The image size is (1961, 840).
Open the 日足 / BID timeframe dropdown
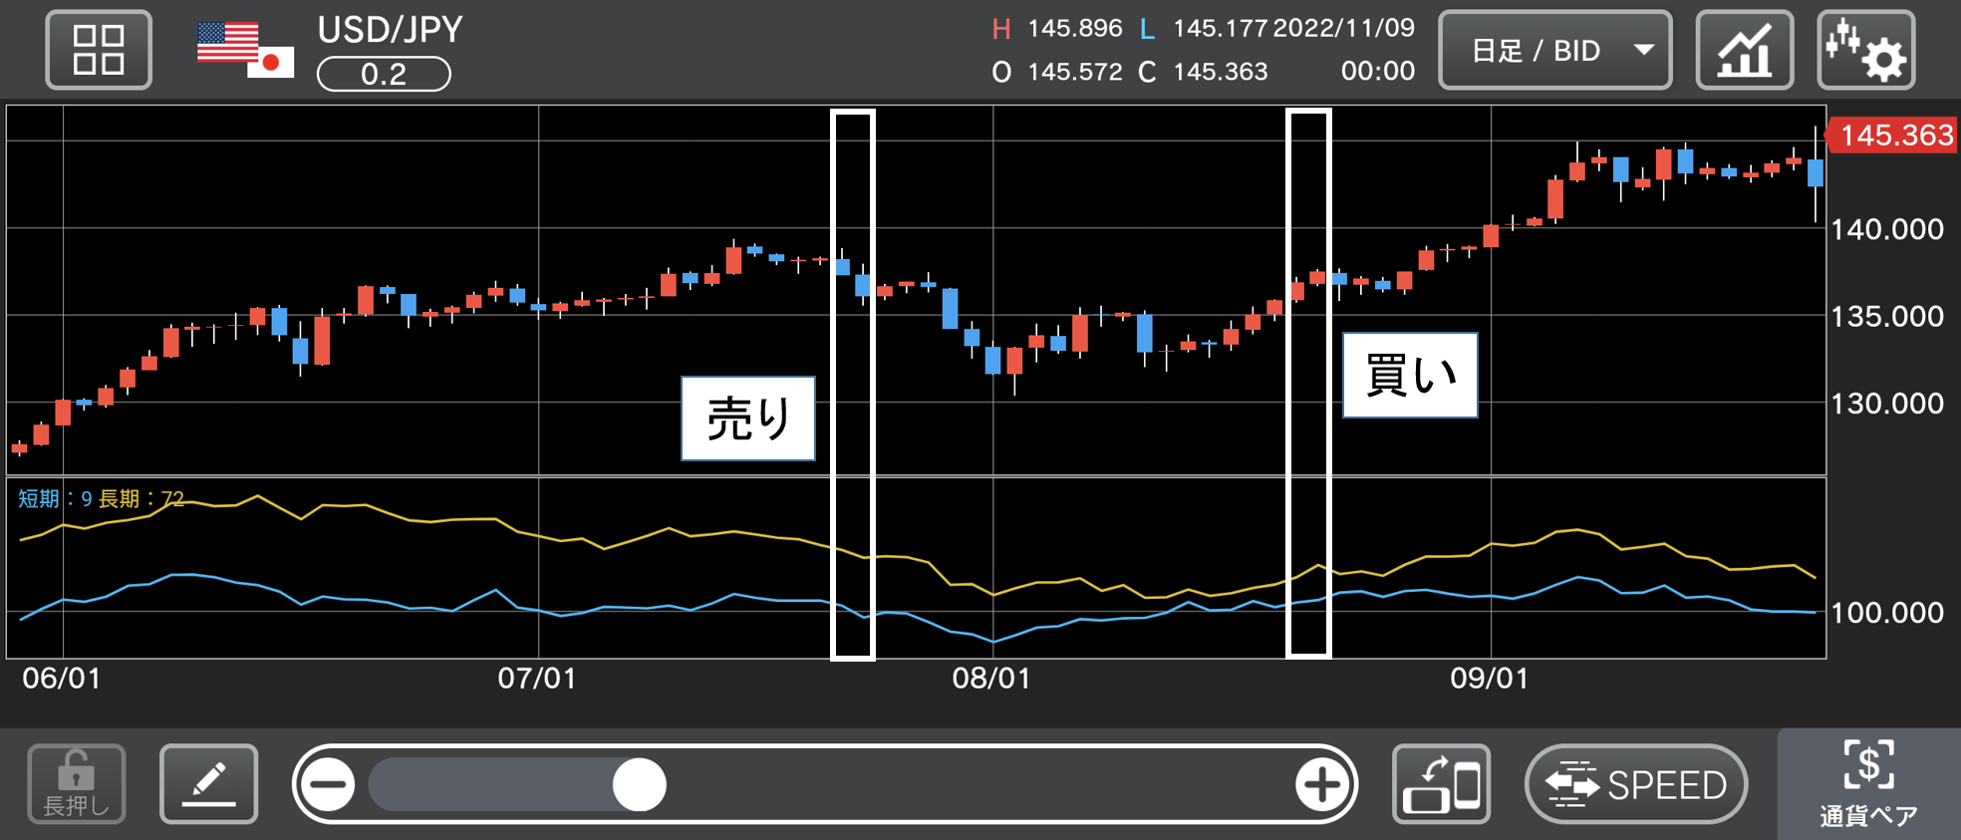click(1554, 50)
